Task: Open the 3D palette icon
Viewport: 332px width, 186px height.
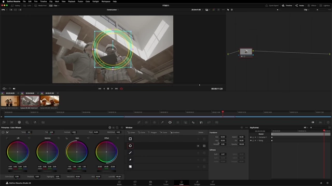Action: [x=217, y=122]
